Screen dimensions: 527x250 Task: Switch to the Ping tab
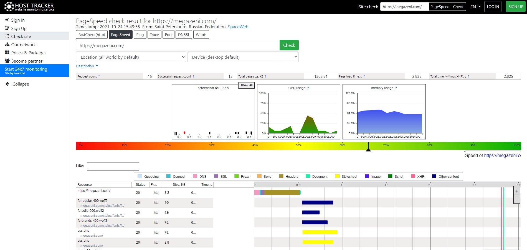pyautogui.click(x=140, y=35)
